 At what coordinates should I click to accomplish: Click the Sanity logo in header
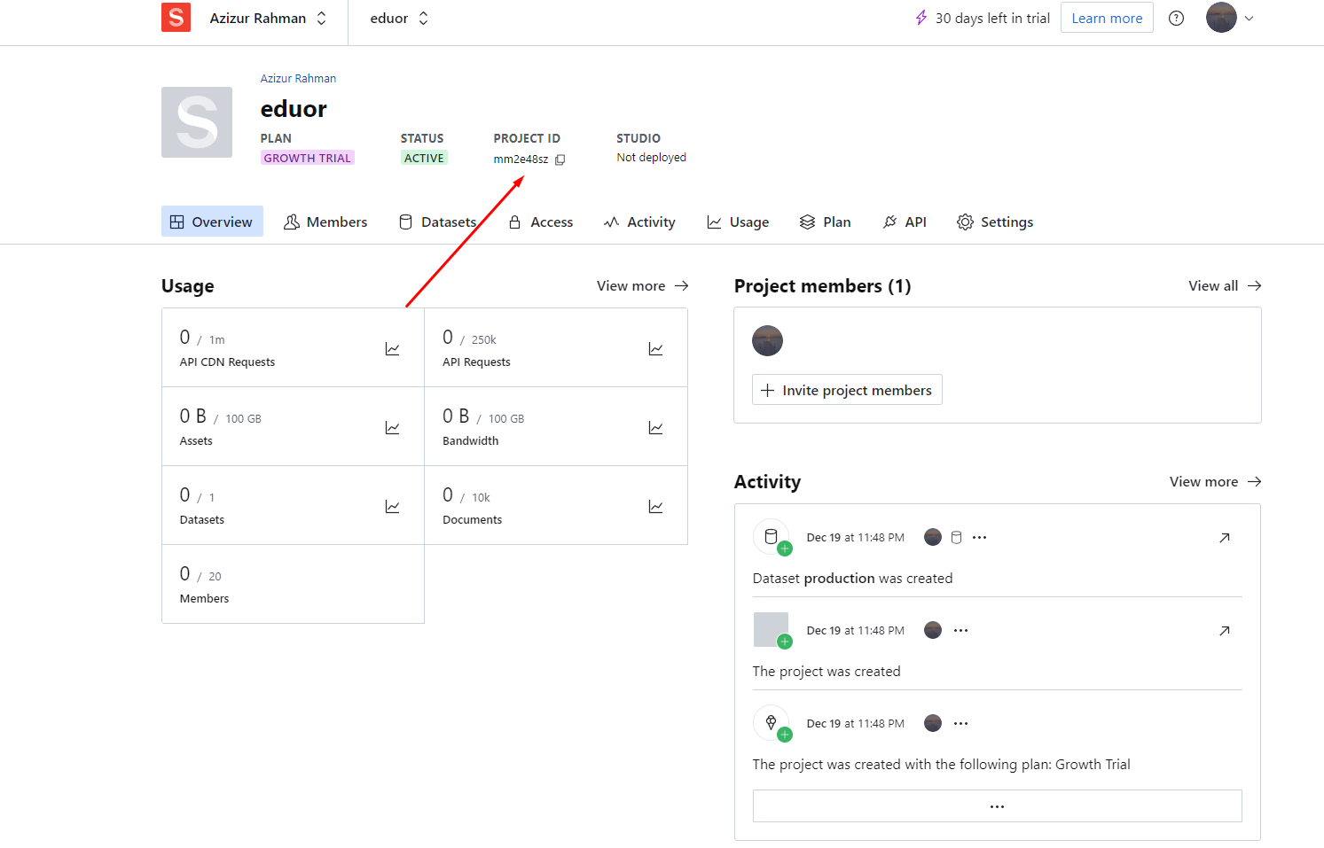tap(176, 18)
